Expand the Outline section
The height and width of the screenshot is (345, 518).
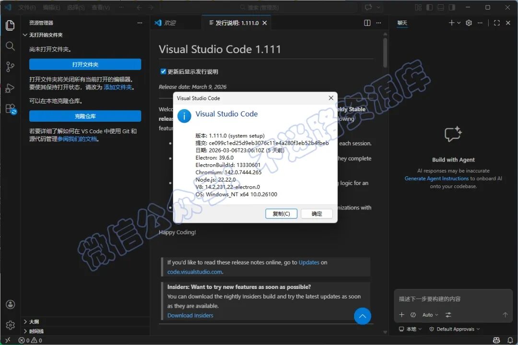(85, 322)
